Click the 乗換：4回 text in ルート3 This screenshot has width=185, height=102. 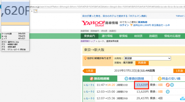pyautogui.click(x=156, y=98)
